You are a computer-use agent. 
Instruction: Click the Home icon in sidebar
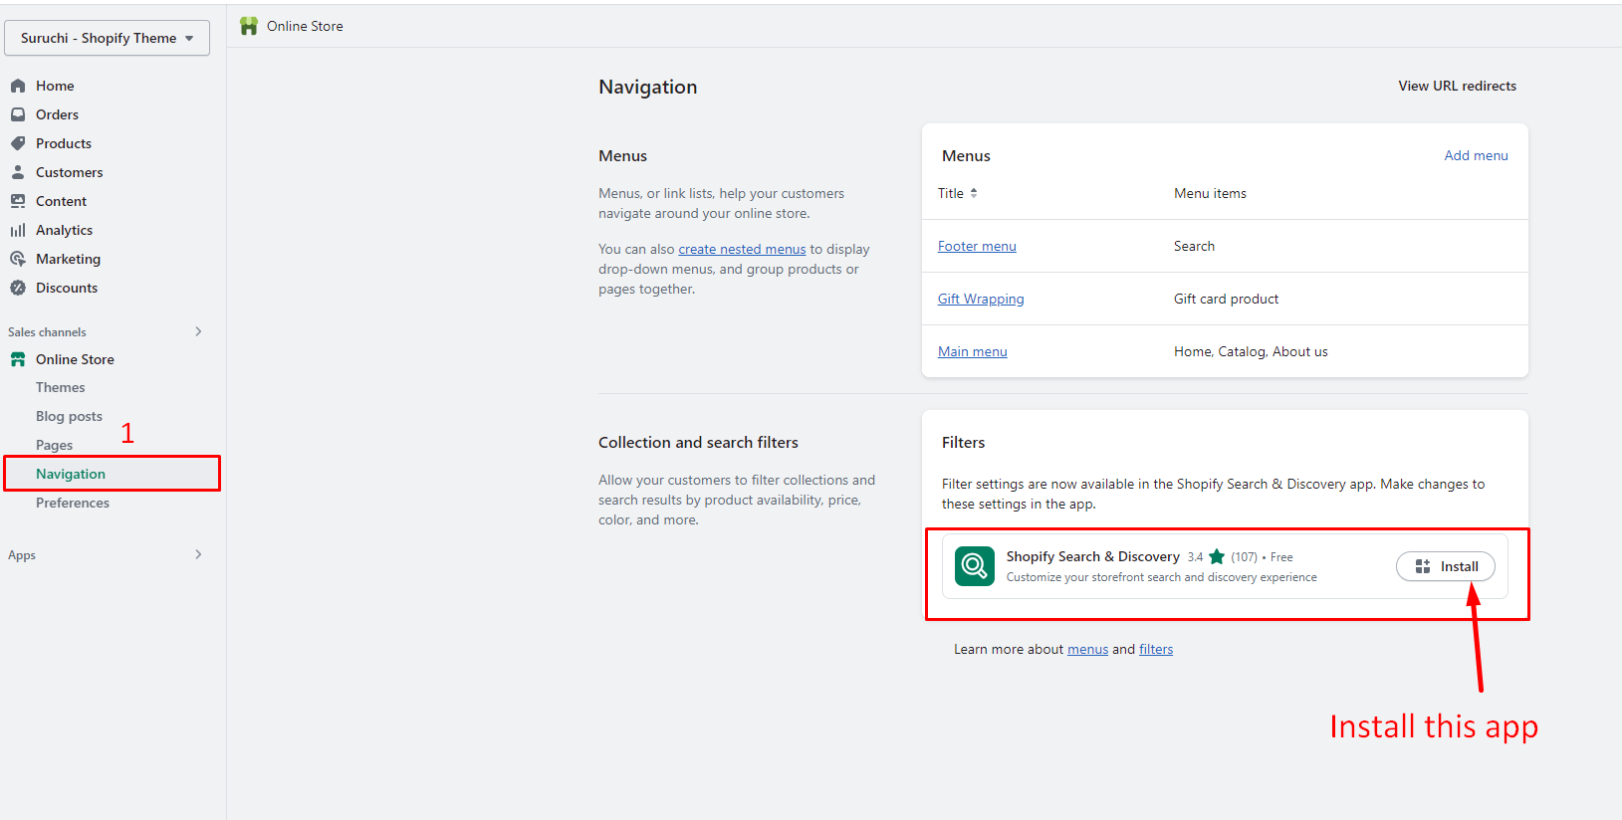tap(18, 86)
